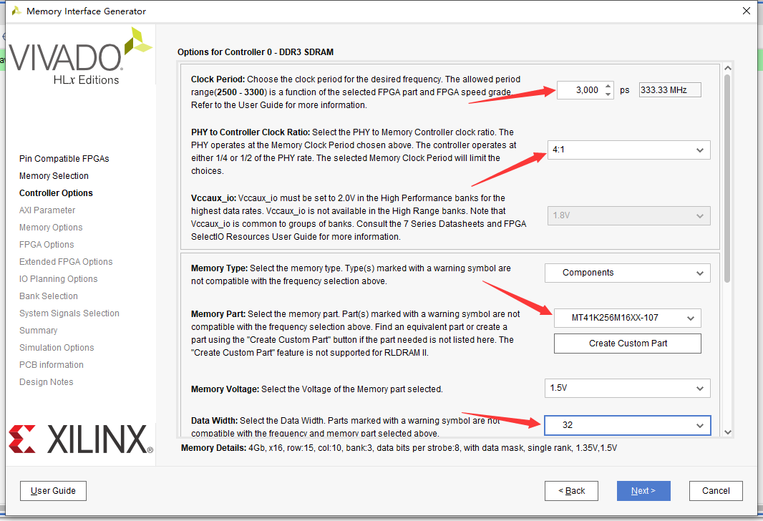
Task: Open the User Guide
Action: click(53, 491)
